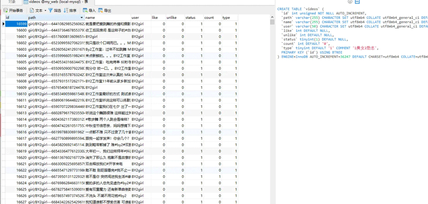Screen dimensions: 428x204
Task: Click the id column header
Action: point(16,18)
